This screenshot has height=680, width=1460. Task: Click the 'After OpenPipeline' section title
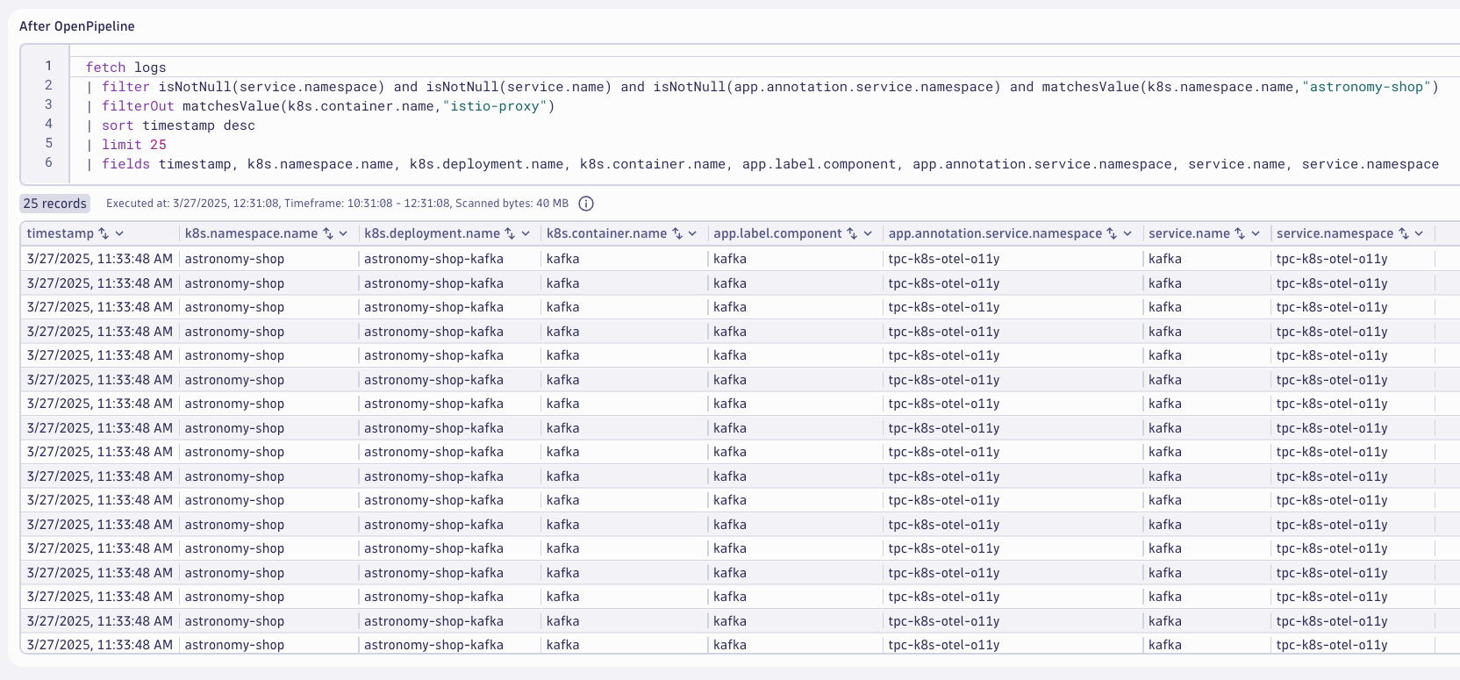pos(77,26)
